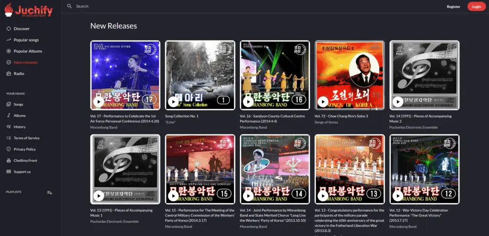This screenshot has width=489, height=236.
Task: Click the search magnifier icon
Action: pyautogui.click(x=70, y=6)
